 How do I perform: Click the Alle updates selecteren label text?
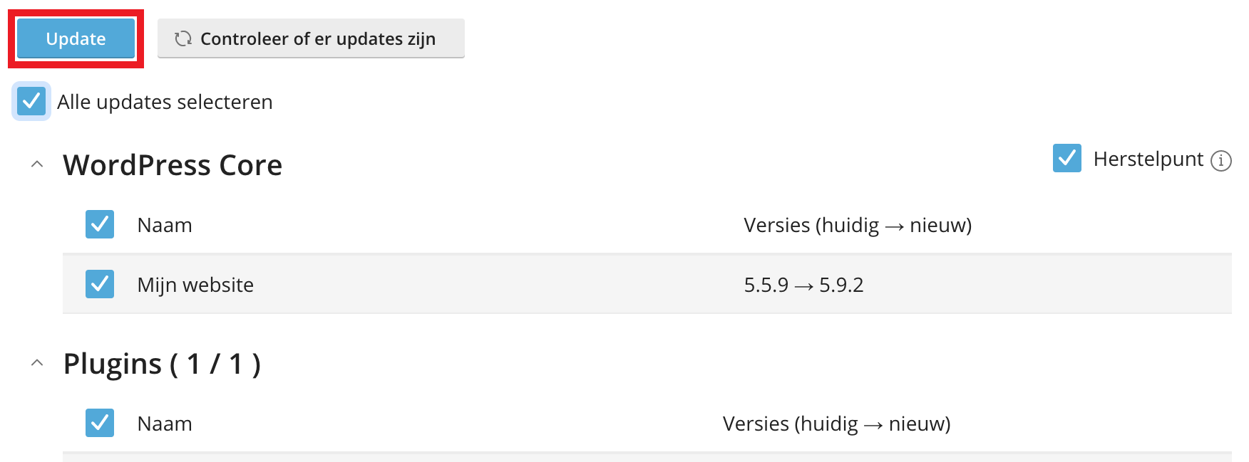tap(165, 102)
